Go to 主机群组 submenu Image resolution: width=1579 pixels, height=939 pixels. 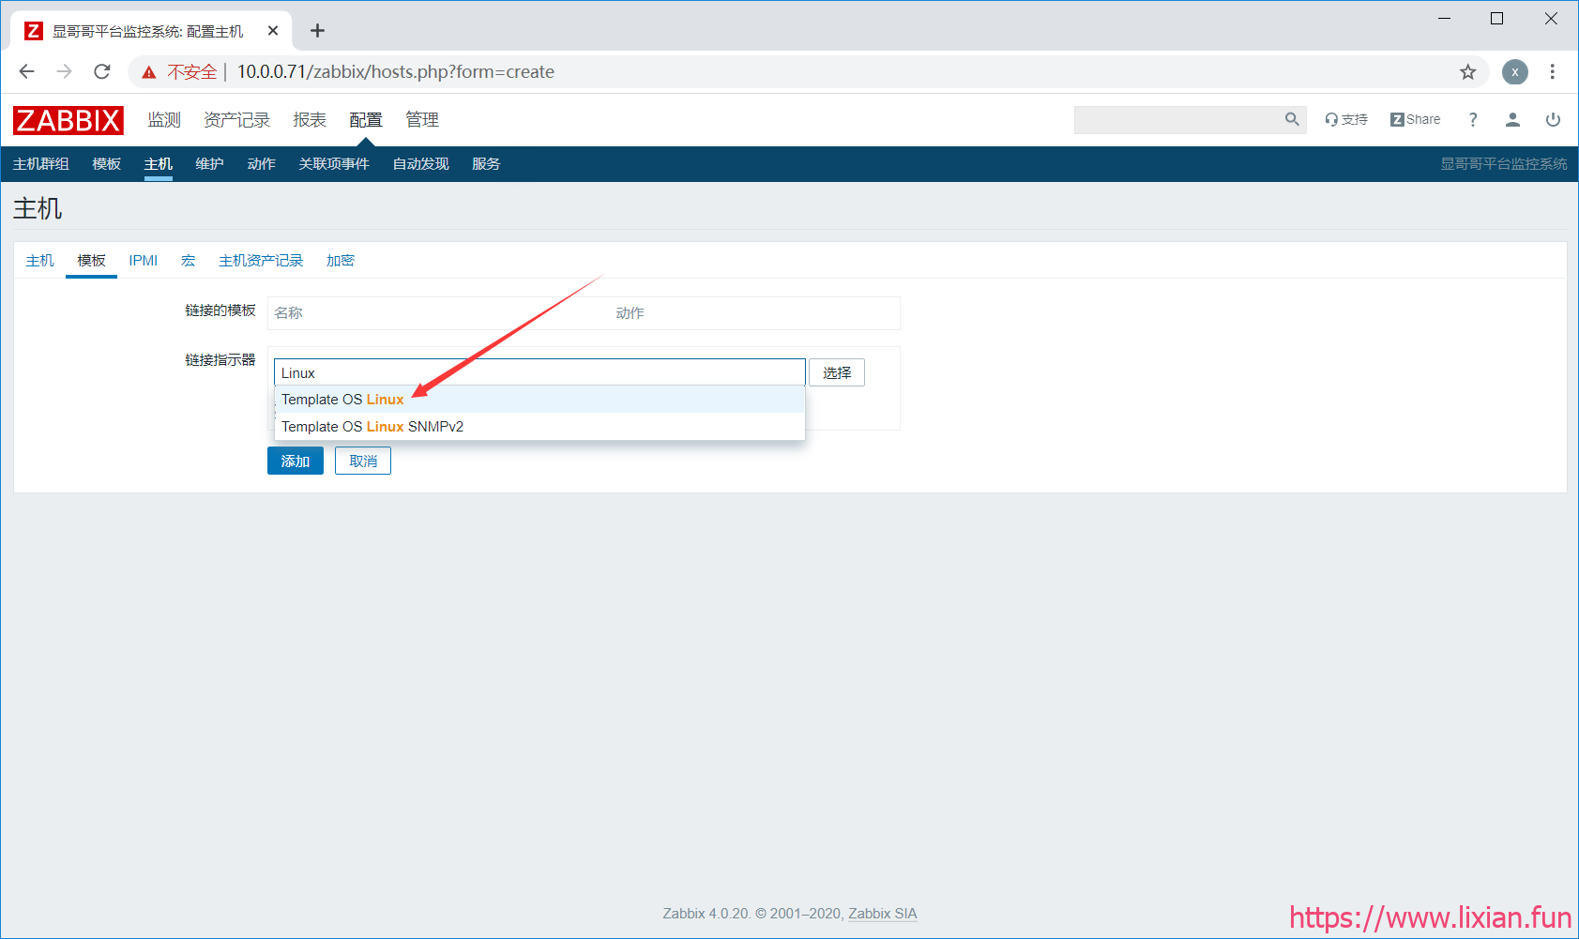(41, 164)
